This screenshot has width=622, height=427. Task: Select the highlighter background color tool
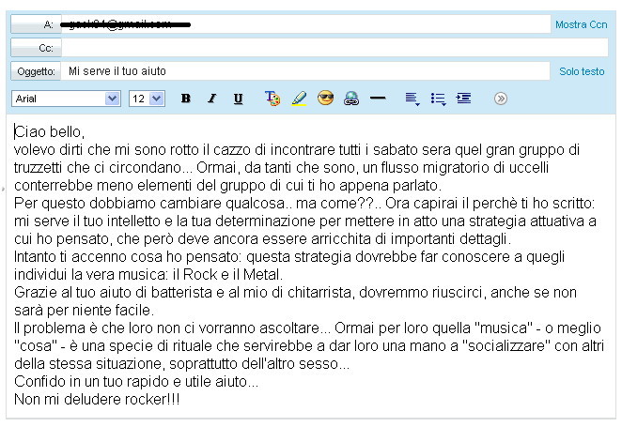coord(299,99)
